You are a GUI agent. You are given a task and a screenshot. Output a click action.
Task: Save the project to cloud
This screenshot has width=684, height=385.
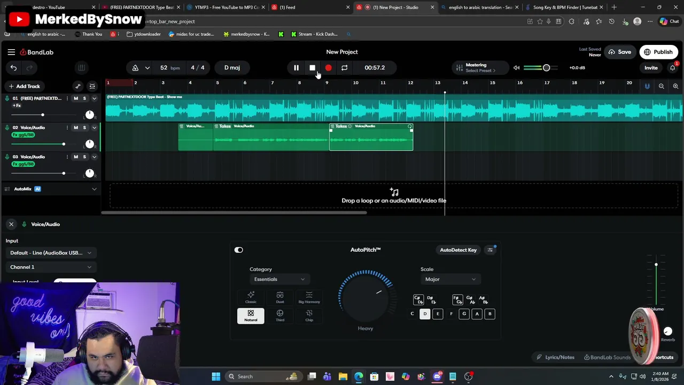[x=619, y=52]
